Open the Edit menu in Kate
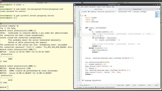Screen dimensions: 162x91 point(78,7)
